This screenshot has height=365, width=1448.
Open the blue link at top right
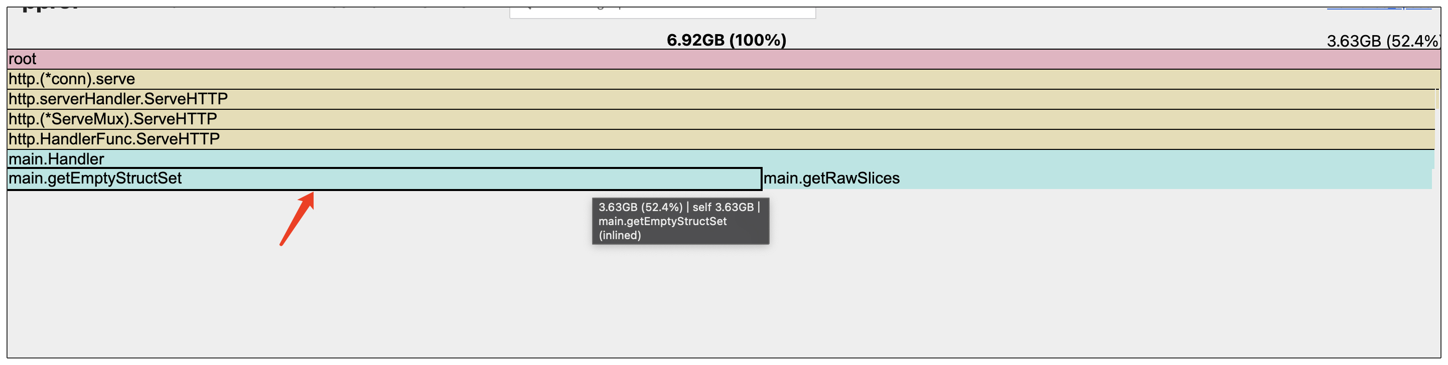(1378, 9)
